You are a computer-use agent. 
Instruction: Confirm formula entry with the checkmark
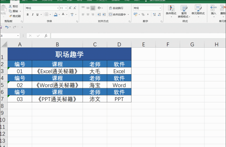point(38,36)
